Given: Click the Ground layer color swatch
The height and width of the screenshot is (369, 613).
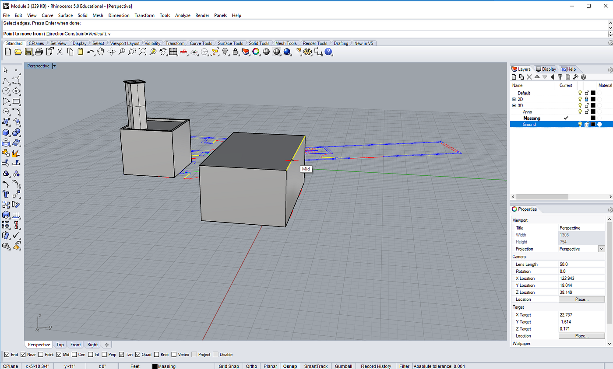Looking at the screenshot, I should point(593,125).
